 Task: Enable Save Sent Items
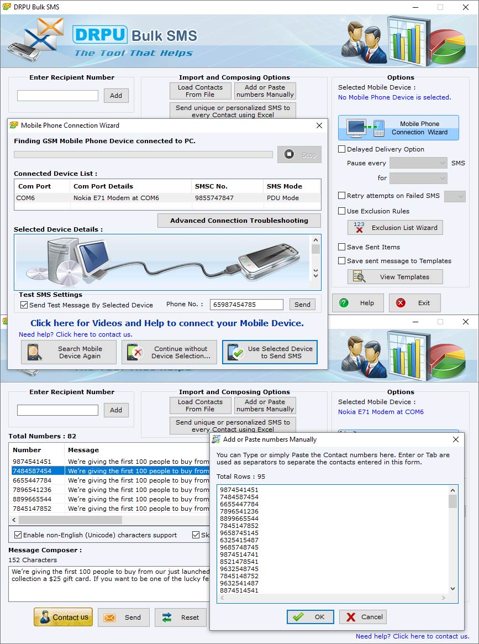click(341, 247)
